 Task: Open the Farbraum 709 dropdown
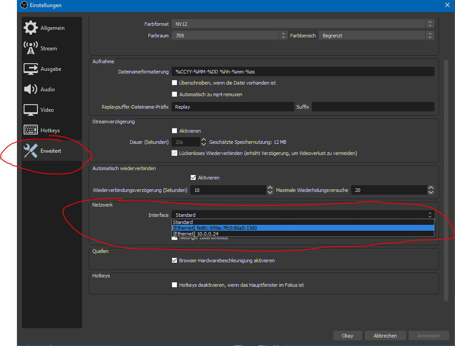click(x=230, y=35)
